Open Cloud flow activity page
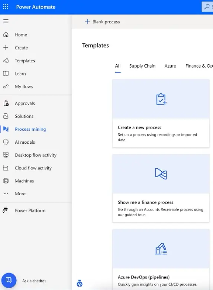213x290 pixels. [x=33, y=168]
